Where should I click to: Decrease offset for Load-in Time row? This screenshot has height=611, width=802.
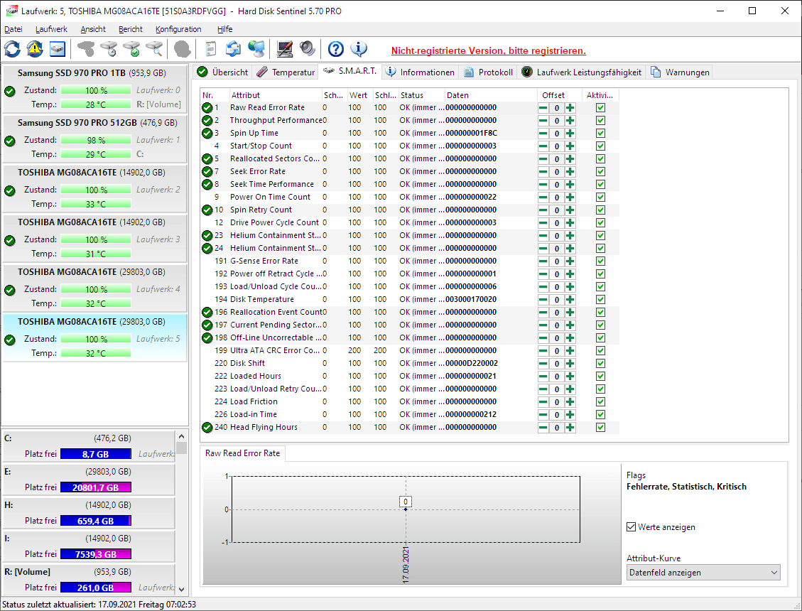543,415
